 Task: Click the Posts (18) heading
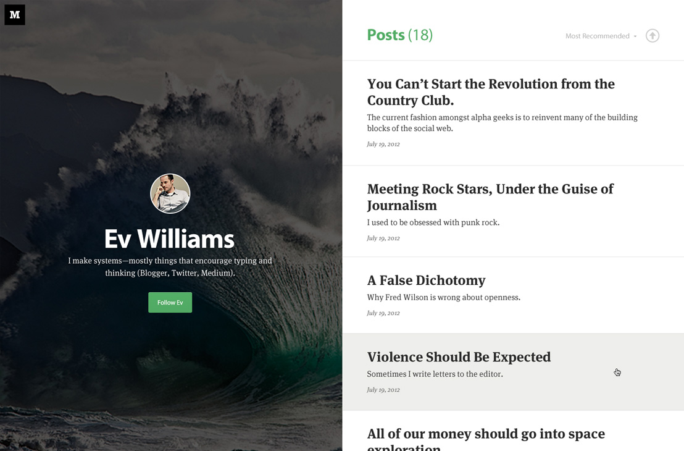pos(399,35)
